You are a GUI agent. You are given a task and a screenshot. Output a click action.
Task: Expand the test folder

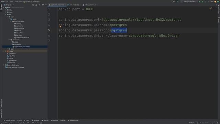8,49
